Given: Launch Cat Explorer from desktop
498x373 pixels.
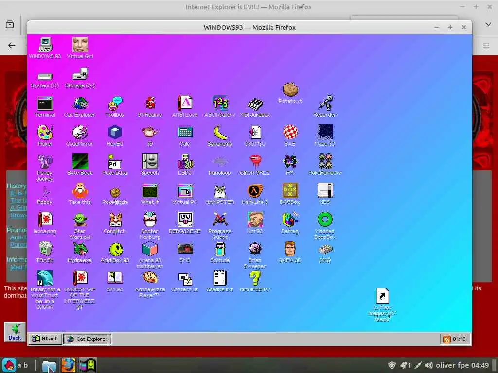Looking at the screenshot, I should point(80,104).
